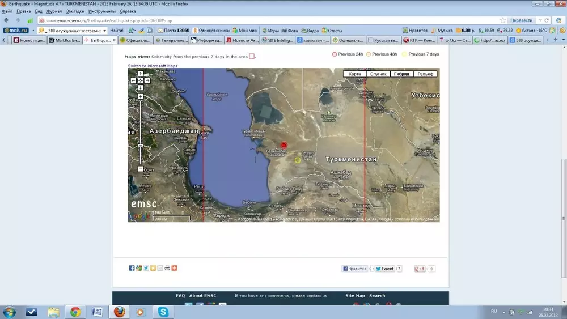Click the yellow earthquake marker on map

pos(297,160)
